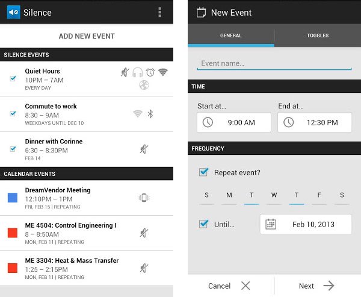Tap DreamVendor Meeting vibrate icon
Screen dimensions: 361x297
click(144, 198)
